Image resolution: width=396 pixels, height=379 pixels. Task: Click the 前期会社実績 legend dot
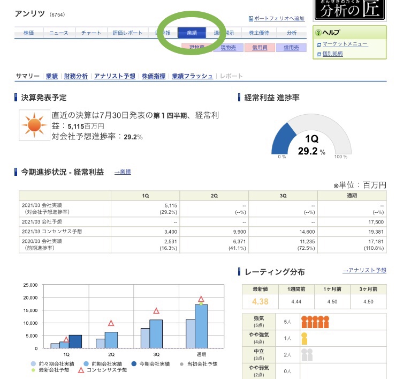(x=86, y=364)
